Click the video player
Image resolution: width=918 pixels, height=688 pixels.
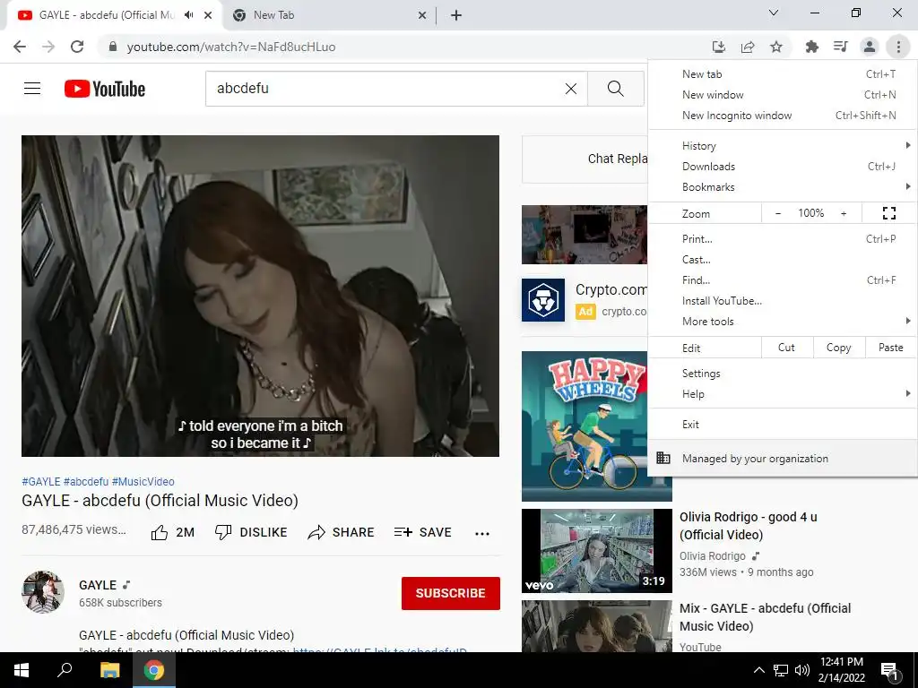(261, 296)
